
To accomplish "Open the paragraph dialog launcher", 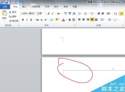I will coord(122,25).
